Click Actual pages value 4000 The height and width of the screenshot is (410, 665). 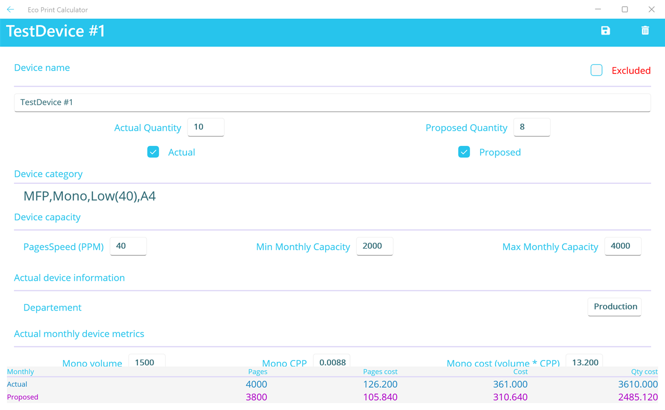tap(256, 384)
